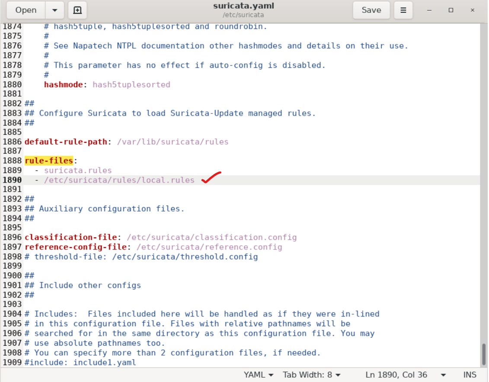Click line number 1896 in gutter
489x382 pixels.
12,237
